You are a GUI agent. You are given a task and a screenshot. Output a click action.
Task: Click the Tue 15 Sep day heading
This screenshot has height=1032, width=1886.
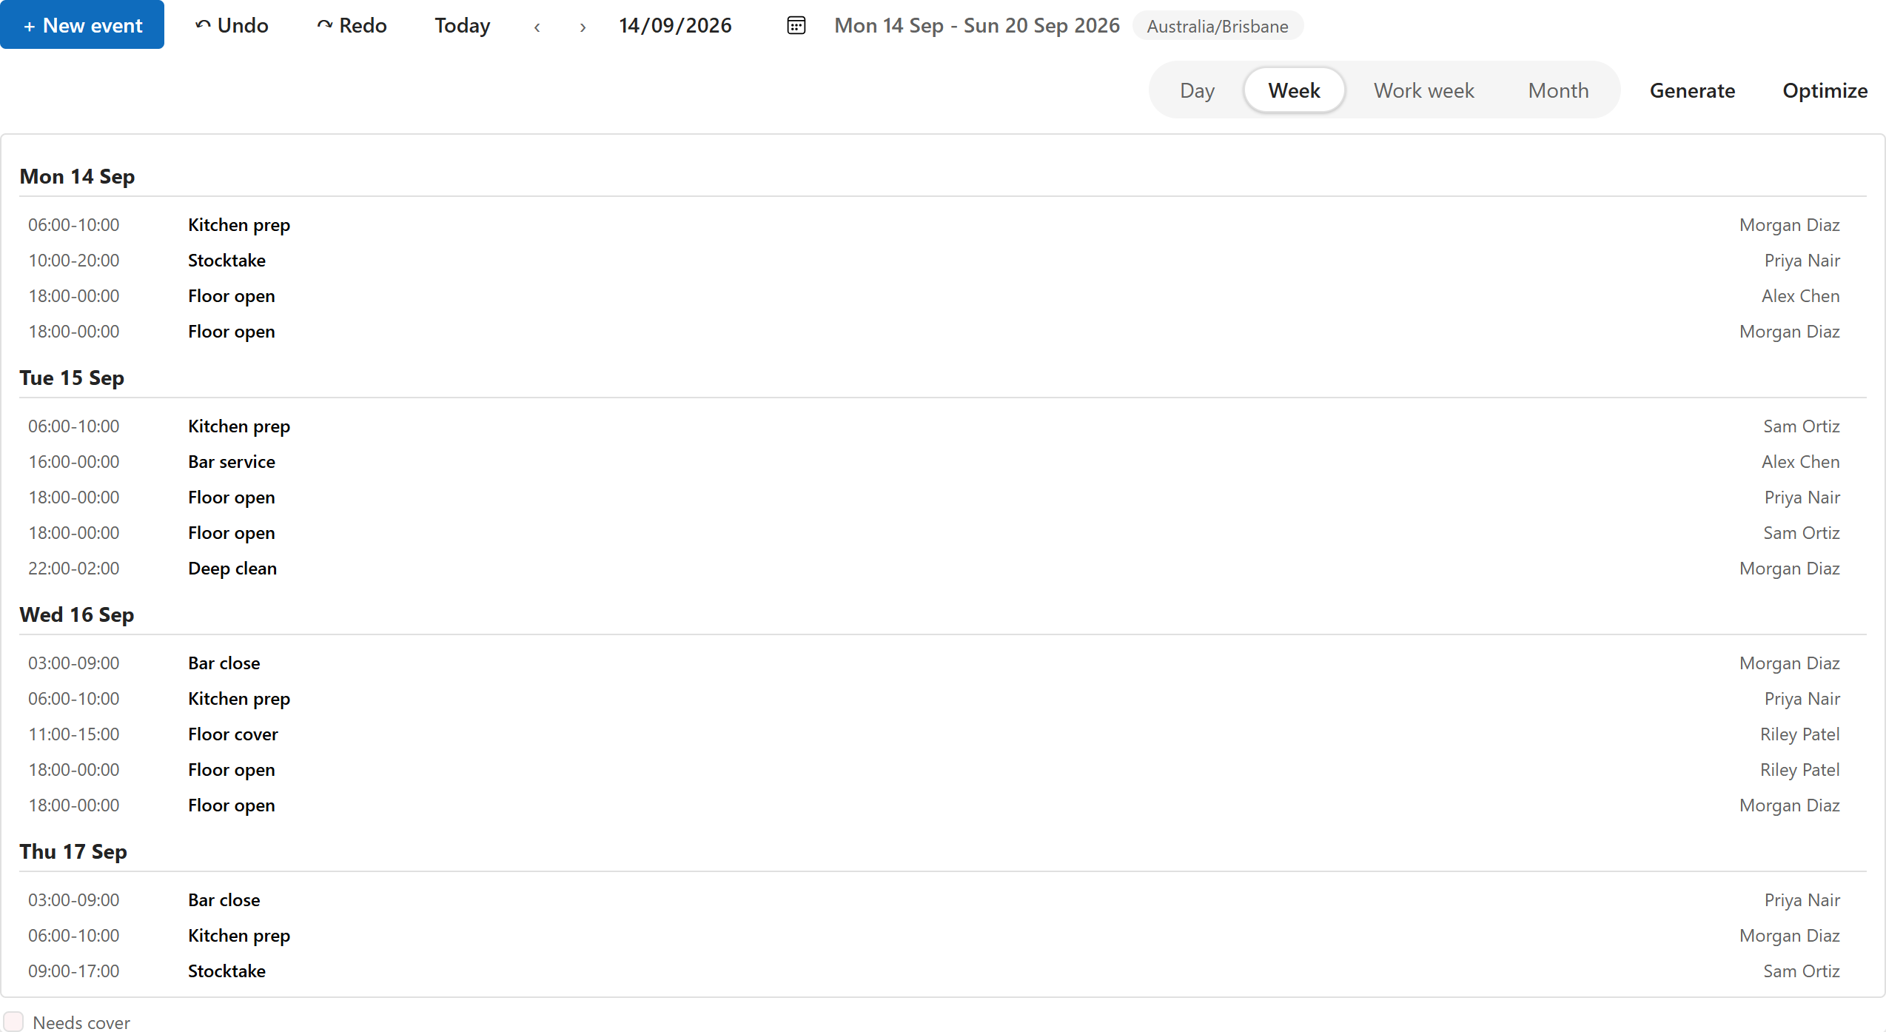pos(72,378)
